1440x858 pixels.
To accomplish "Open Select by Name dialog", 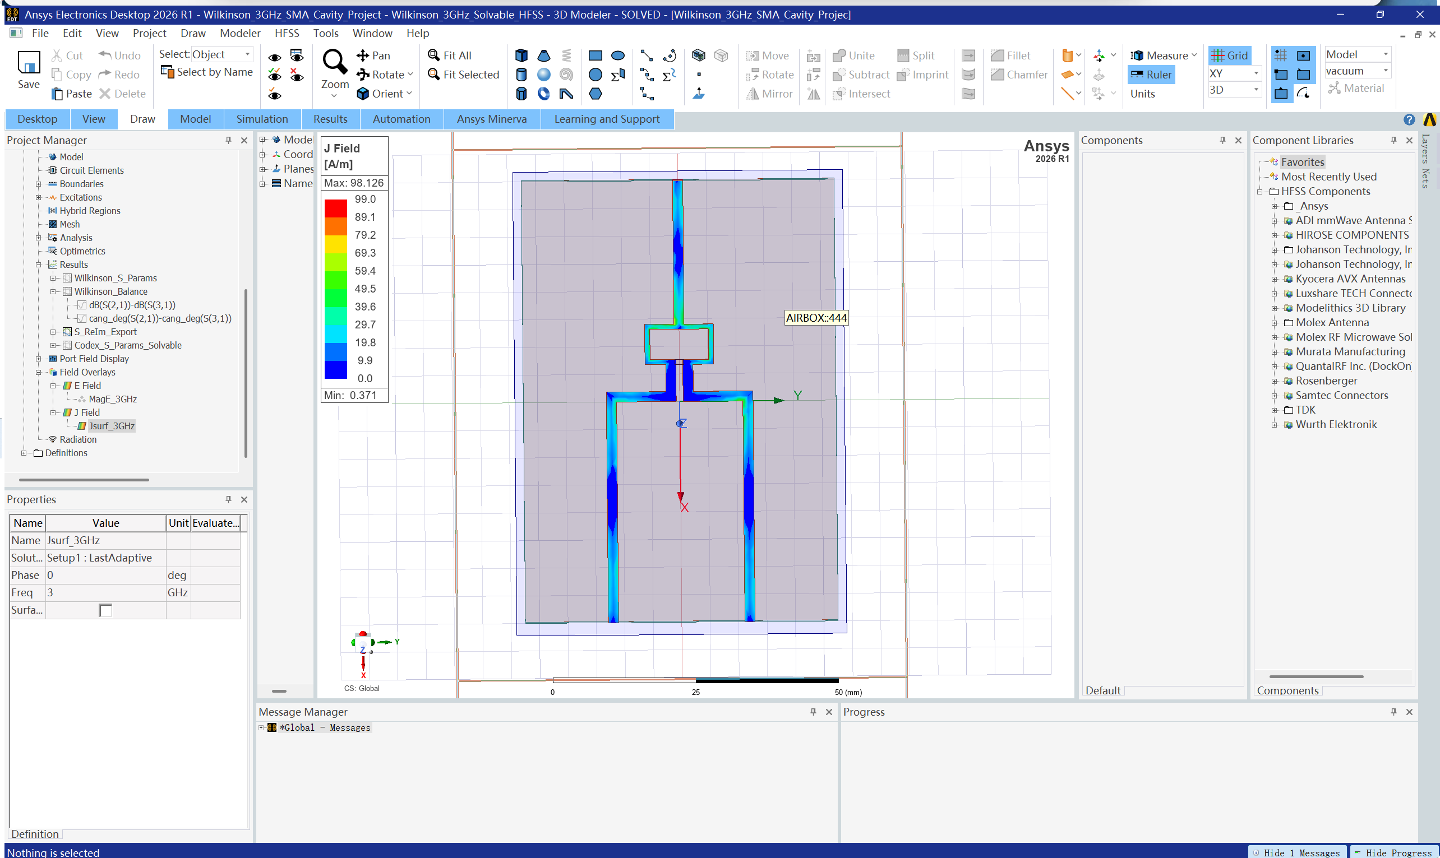I will [207, 72].
